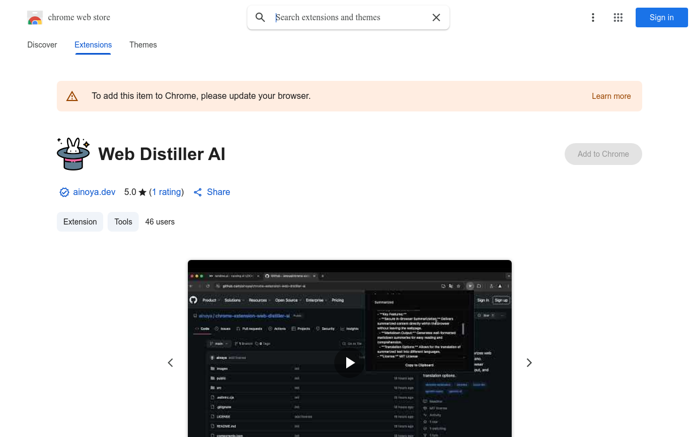Click the '46 users' text
699x437 pixels.
(x=160, y=222)
